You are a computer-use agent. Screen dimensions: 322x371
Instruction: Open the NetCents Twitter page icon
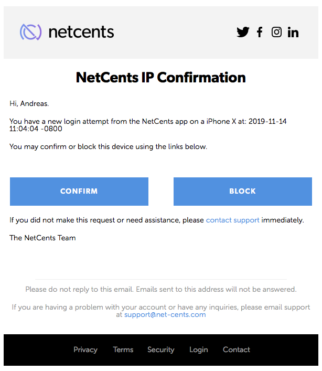[243, 32]
